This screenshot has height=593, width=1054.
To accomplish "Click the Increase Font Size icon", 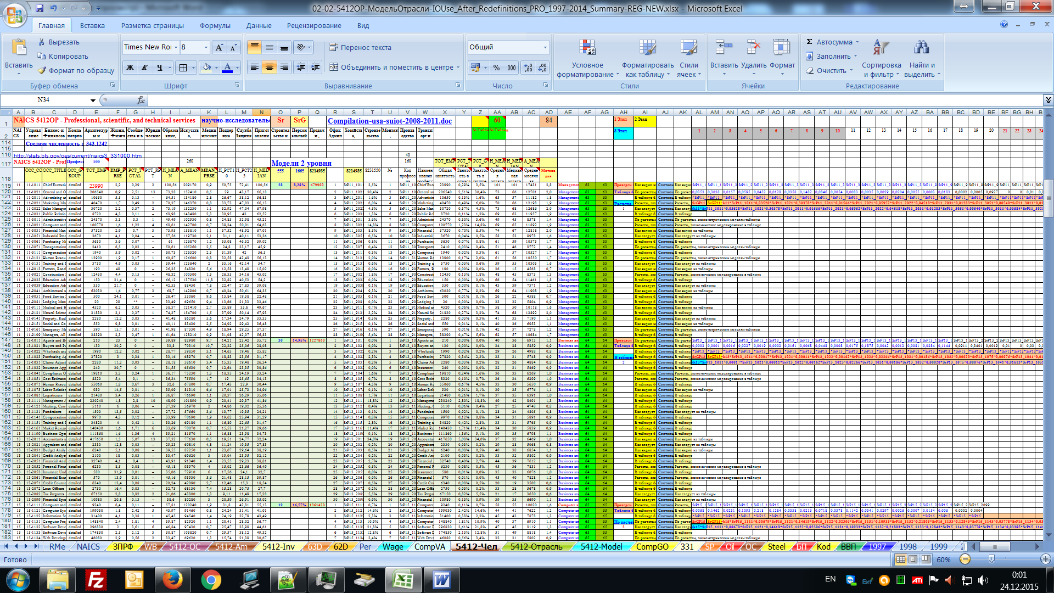I will coord(218,47).
